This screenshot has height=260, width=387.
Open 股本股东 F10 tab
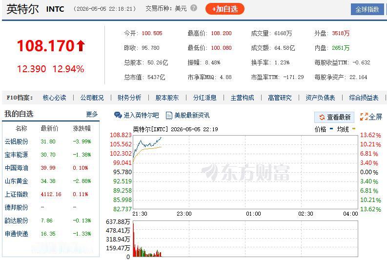click(x=167, y=98)
